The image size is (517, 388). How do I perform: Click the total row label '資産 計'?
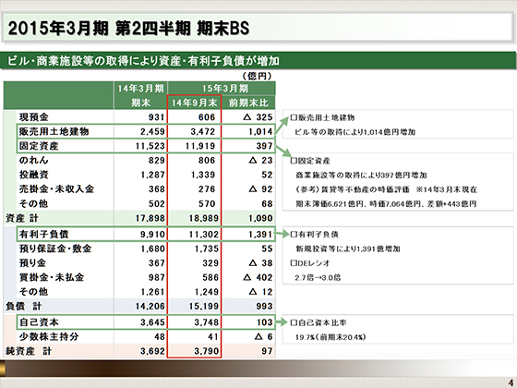point(22,218)
